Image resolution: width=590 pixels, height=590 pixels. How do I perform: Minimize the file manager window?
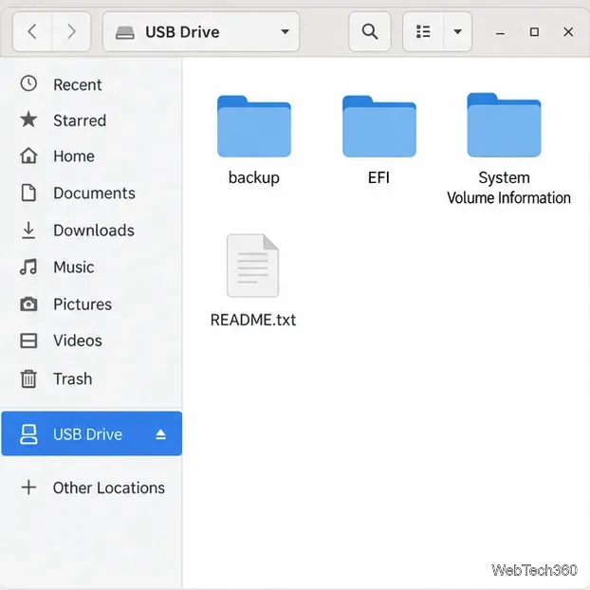(500, 33)
